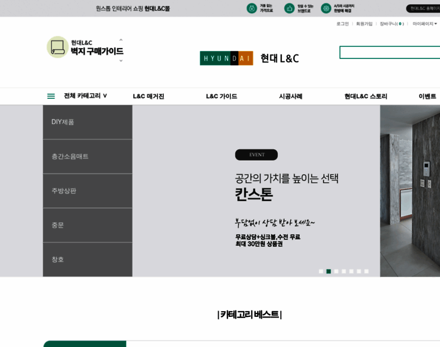The image size is (440, 347).
Task: Open the hamburger all-category menu icon
Action: (x=51, y=96)
